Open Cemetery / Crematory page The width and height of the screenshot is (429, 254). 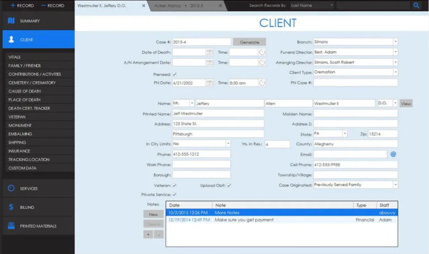click(x=40, y=83)
